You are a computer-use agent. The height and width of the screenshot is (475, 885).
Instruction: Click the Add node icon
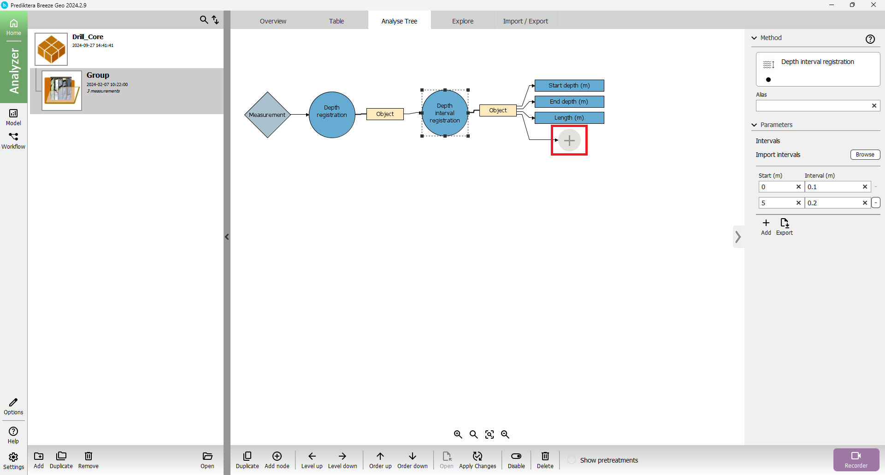277,456
